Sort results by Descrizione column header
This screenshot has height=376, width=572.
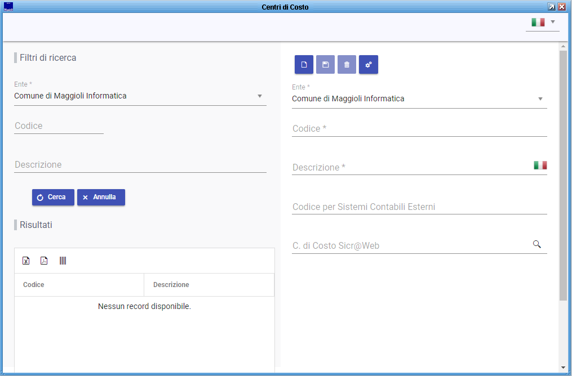tap(209, 285)
